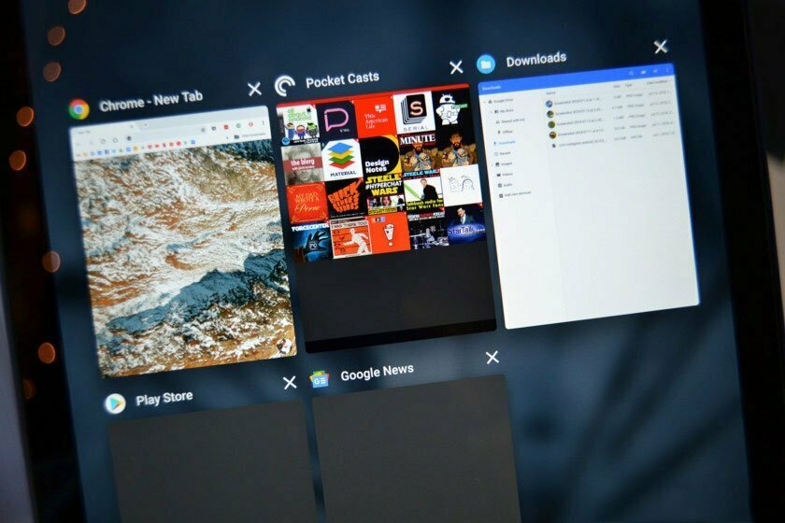Select the pink speech-bubble podcast tile
Image resolution: width=785 pixels, height=523 pixels.
[337, 120]
